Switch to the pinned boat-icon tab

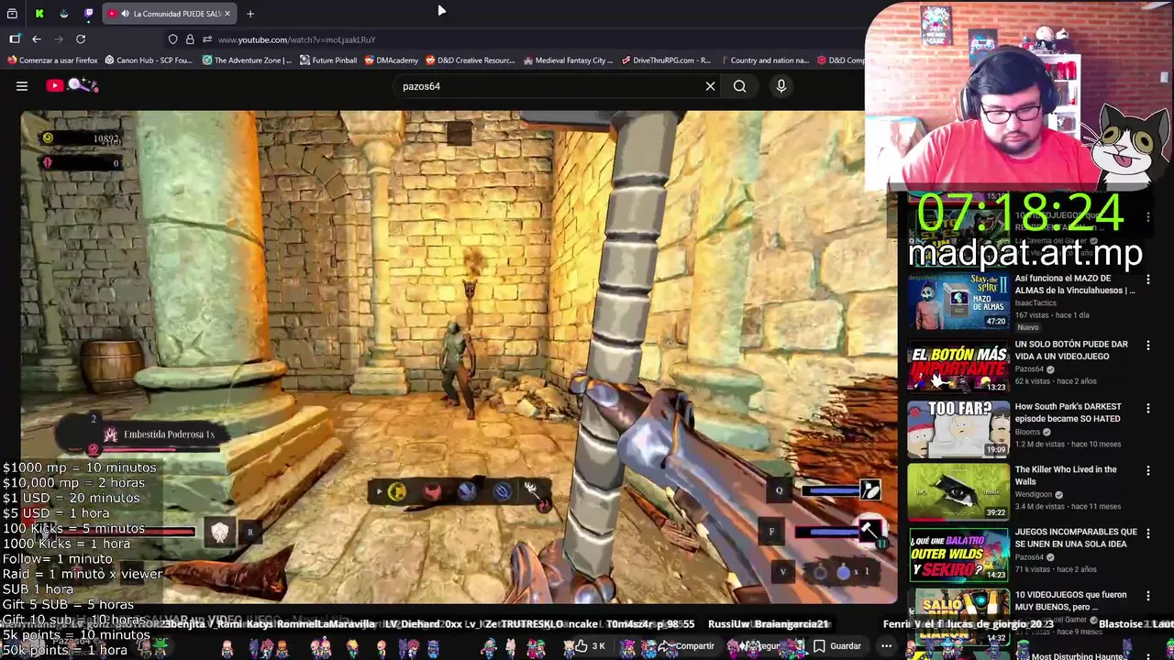64,14
